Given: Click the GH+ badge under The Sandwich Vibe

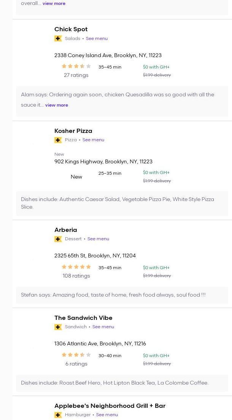Looking at the screenshot, I should coord(58,327).
